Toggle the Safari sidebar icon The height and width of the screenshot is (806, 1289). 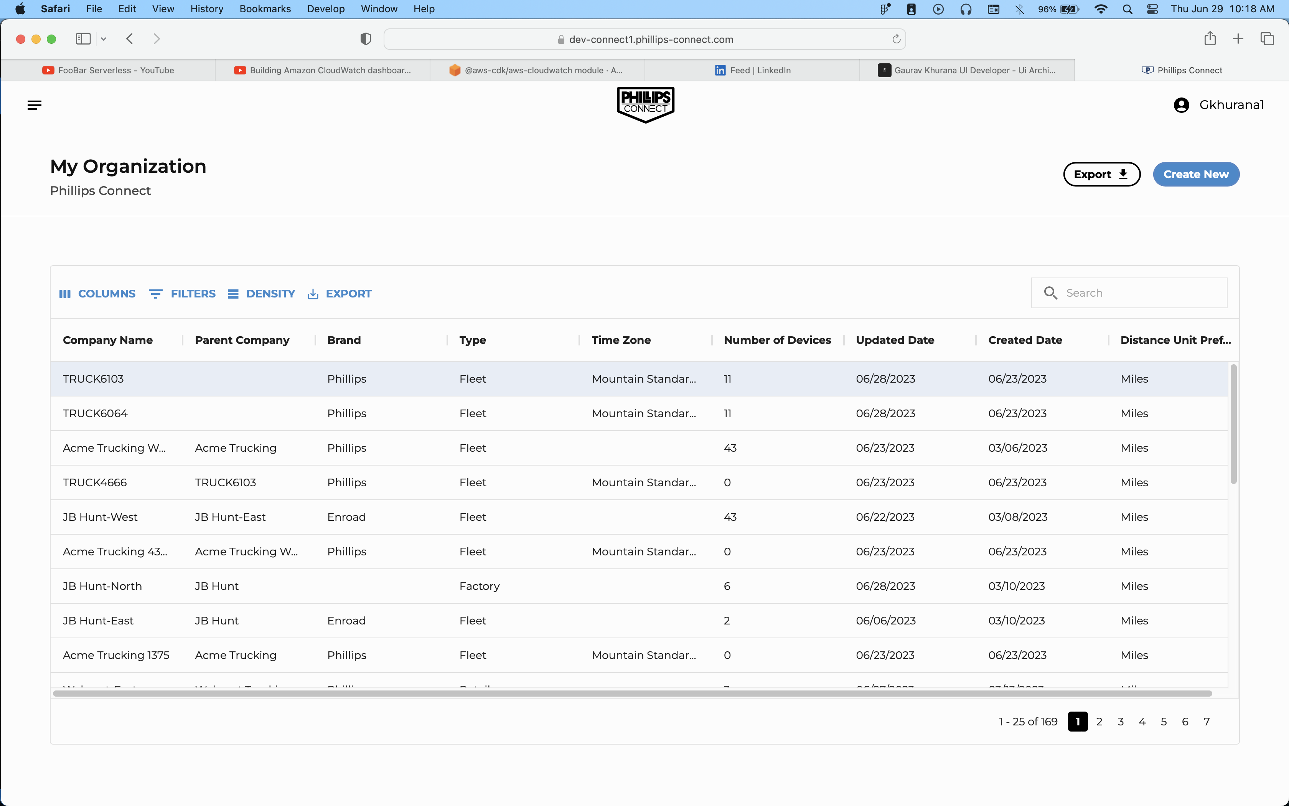coord(83,39)
